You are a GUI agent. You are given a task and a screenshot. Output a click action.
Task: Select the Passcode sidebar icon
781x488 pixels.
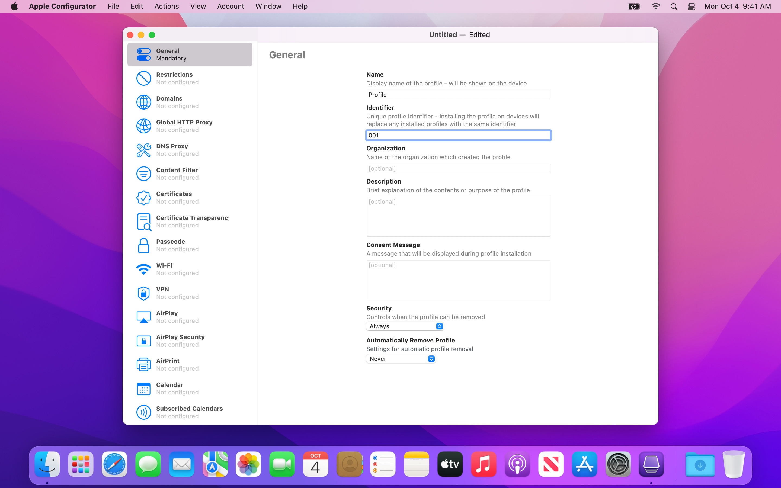(x=143, y=245)
